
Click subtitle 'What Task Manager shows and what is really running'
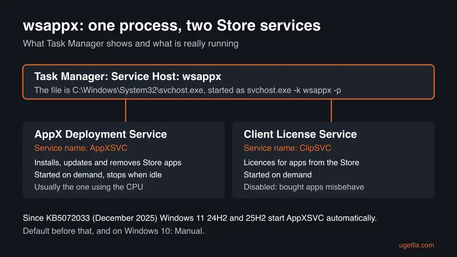[131, 44]
